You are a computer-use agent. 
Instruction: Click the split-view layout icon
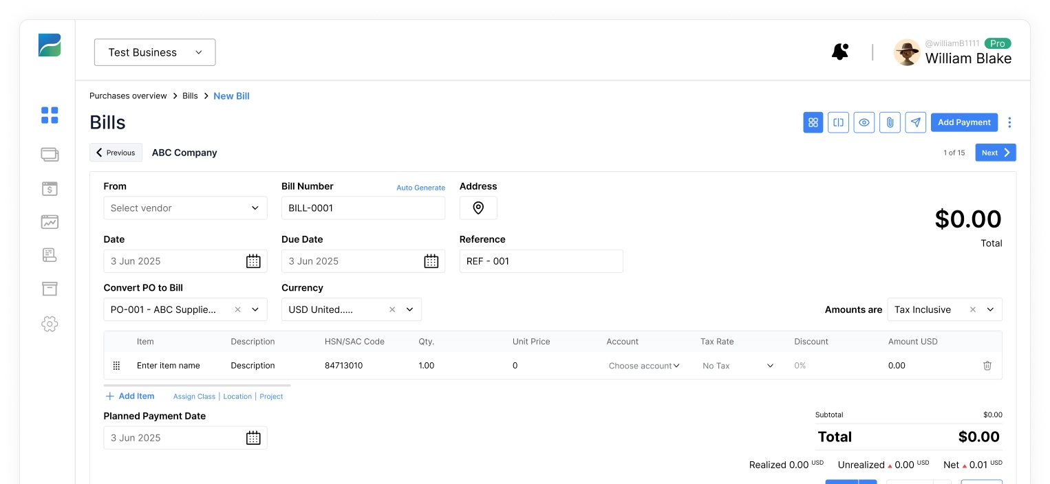pyautogui.click(x=838, y=122)
